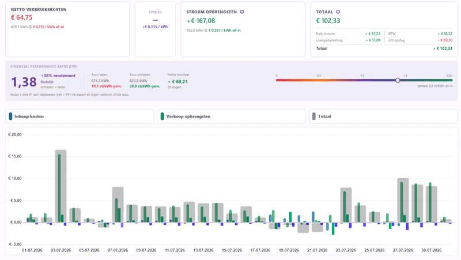Click the € 20,00 y-axis label
The height and width of the screenshot is (260, 461).
15,135
